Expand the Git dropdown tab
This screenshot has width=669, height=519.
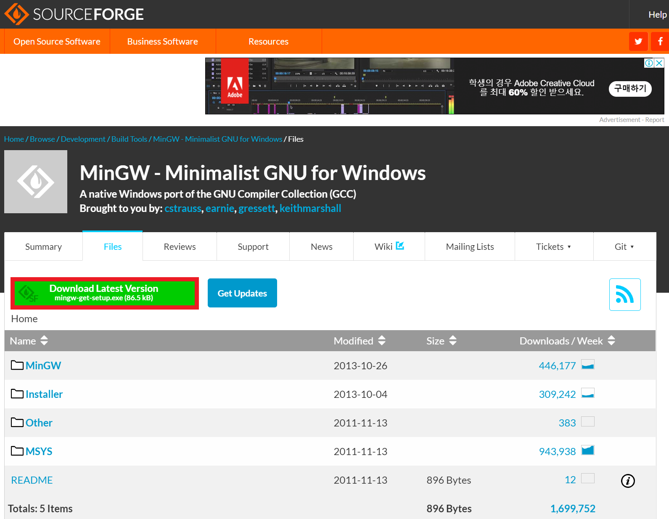pos(624,247)
